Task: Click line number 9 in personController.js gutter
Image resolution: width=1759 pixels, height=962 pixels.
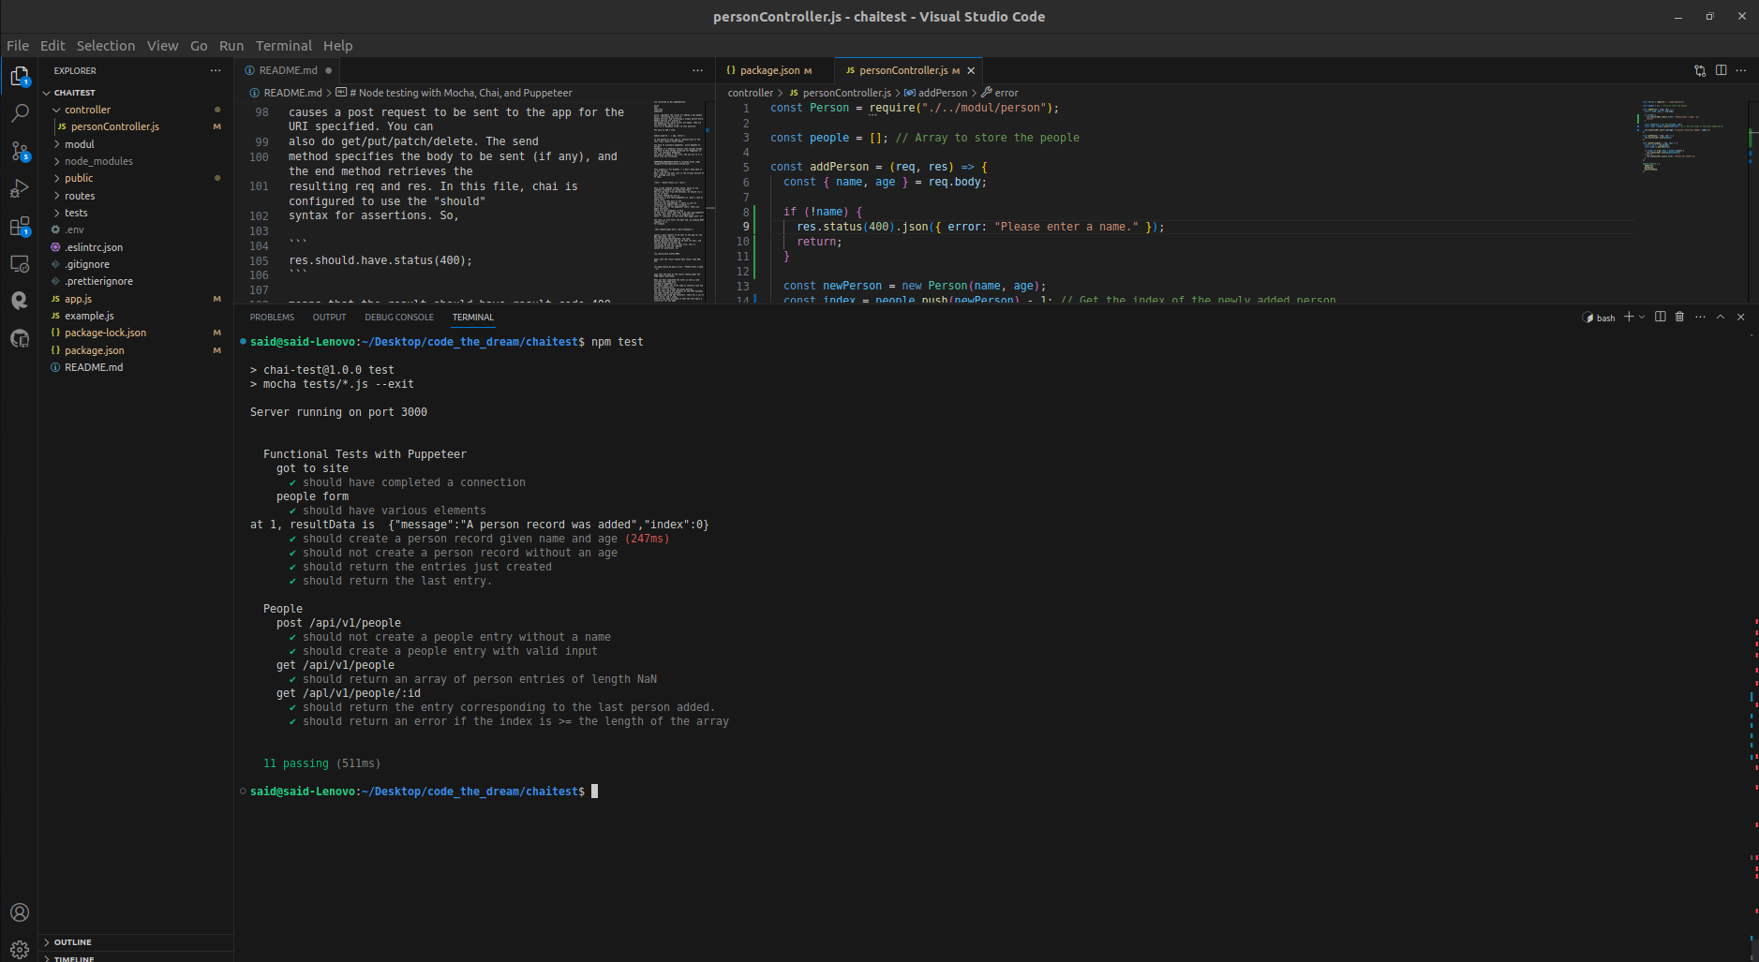Action: coord(746,227)
